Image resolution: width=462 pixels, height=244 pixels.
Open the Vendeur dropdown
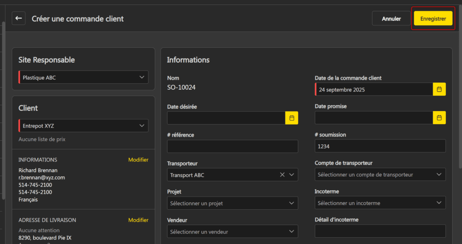point(232,232)
